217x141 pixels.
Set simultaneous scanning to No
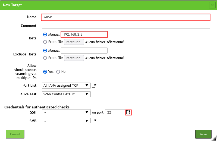tap(58, 72)
